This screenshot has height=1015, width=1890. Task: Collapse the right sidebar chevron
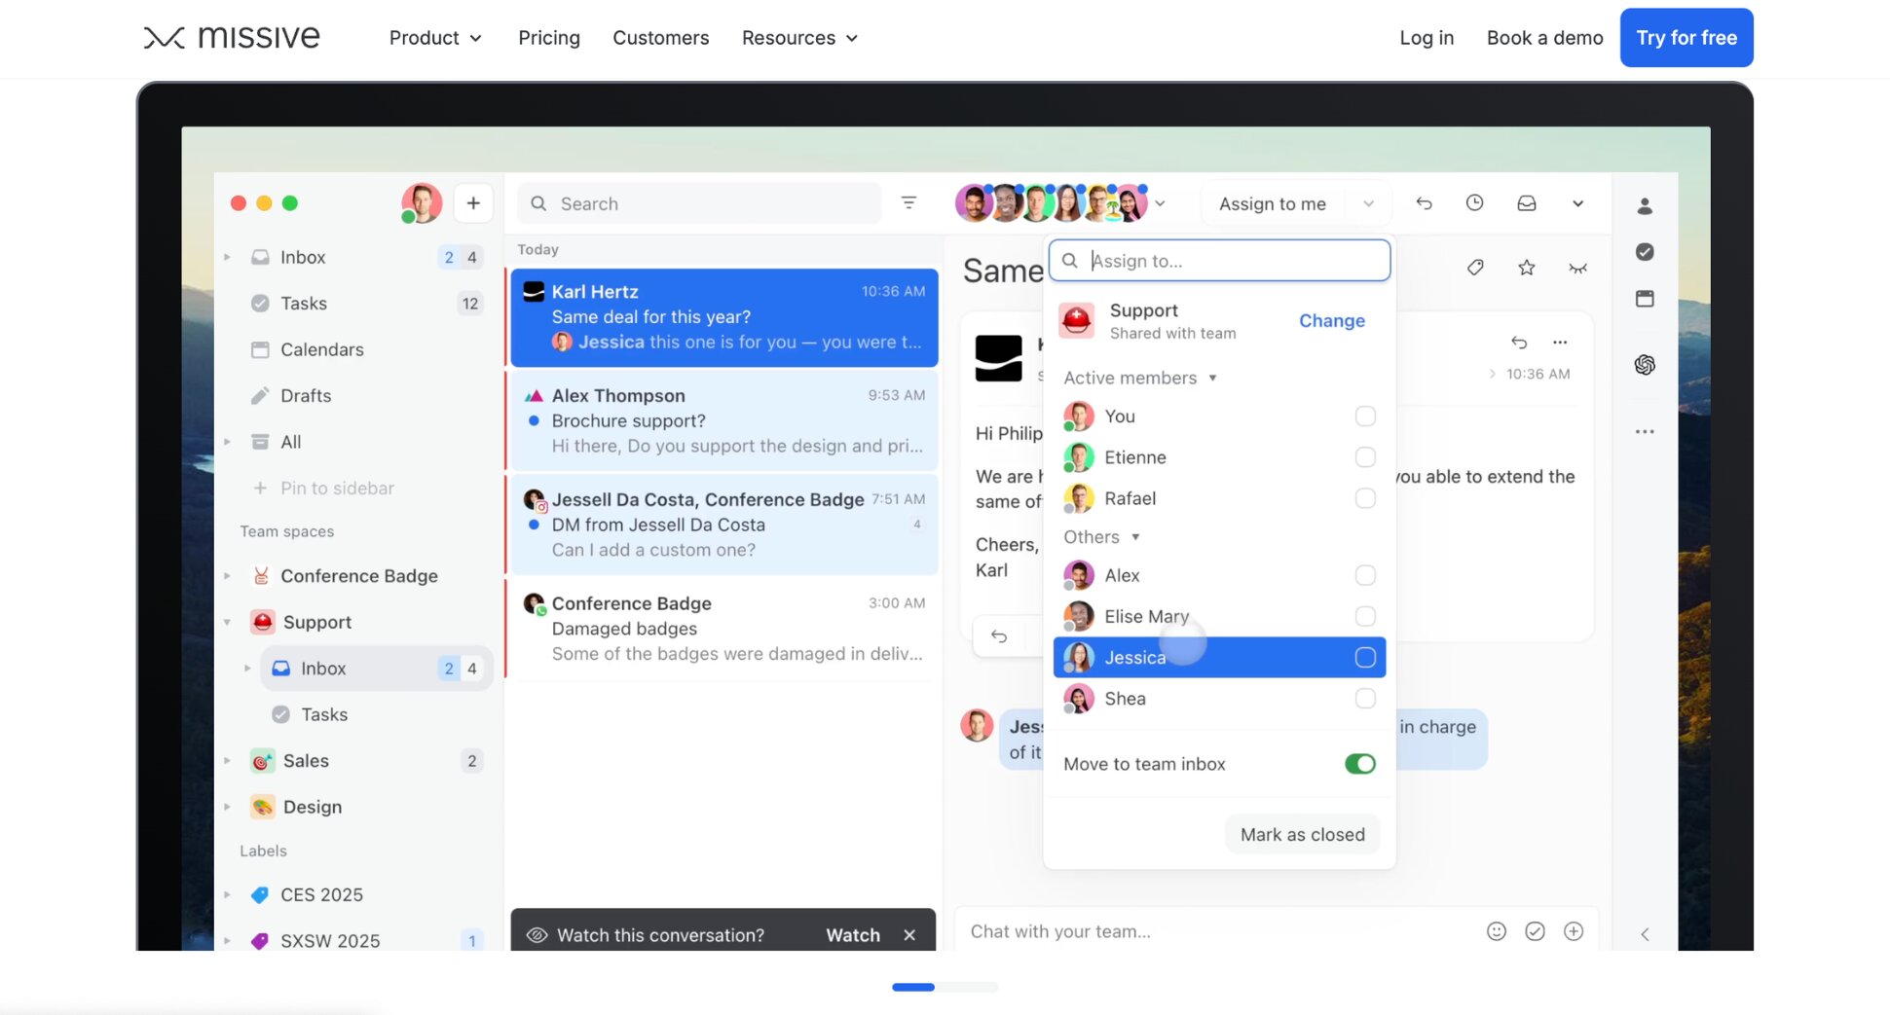1645,934
